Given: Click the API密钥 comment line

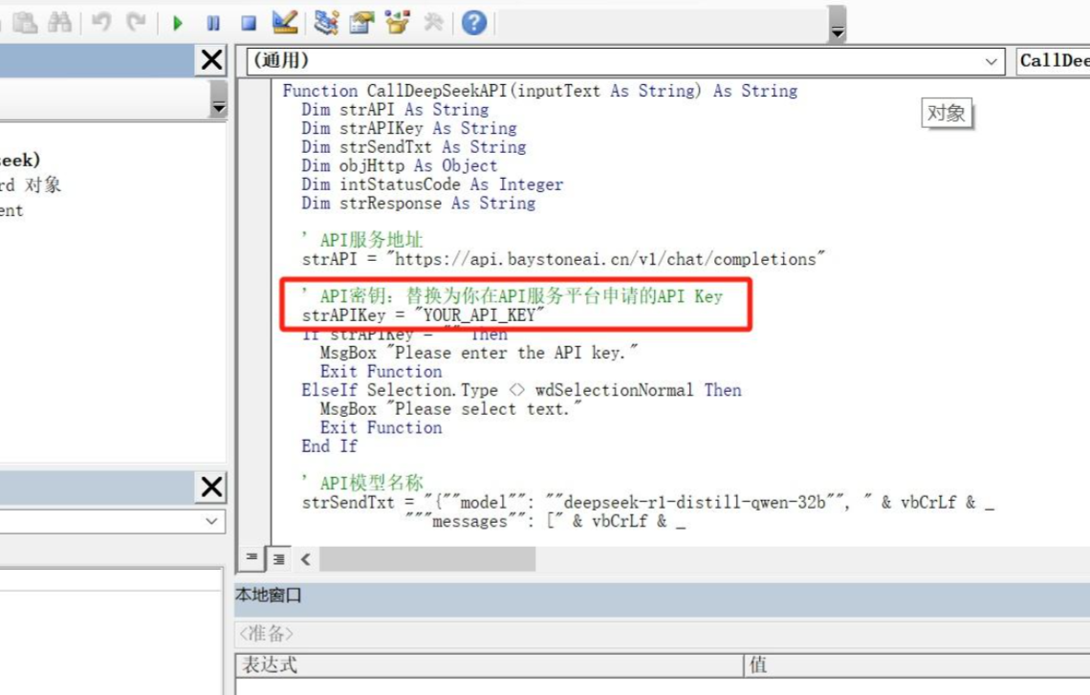Looking at the screenshot, I should (512, 296).
